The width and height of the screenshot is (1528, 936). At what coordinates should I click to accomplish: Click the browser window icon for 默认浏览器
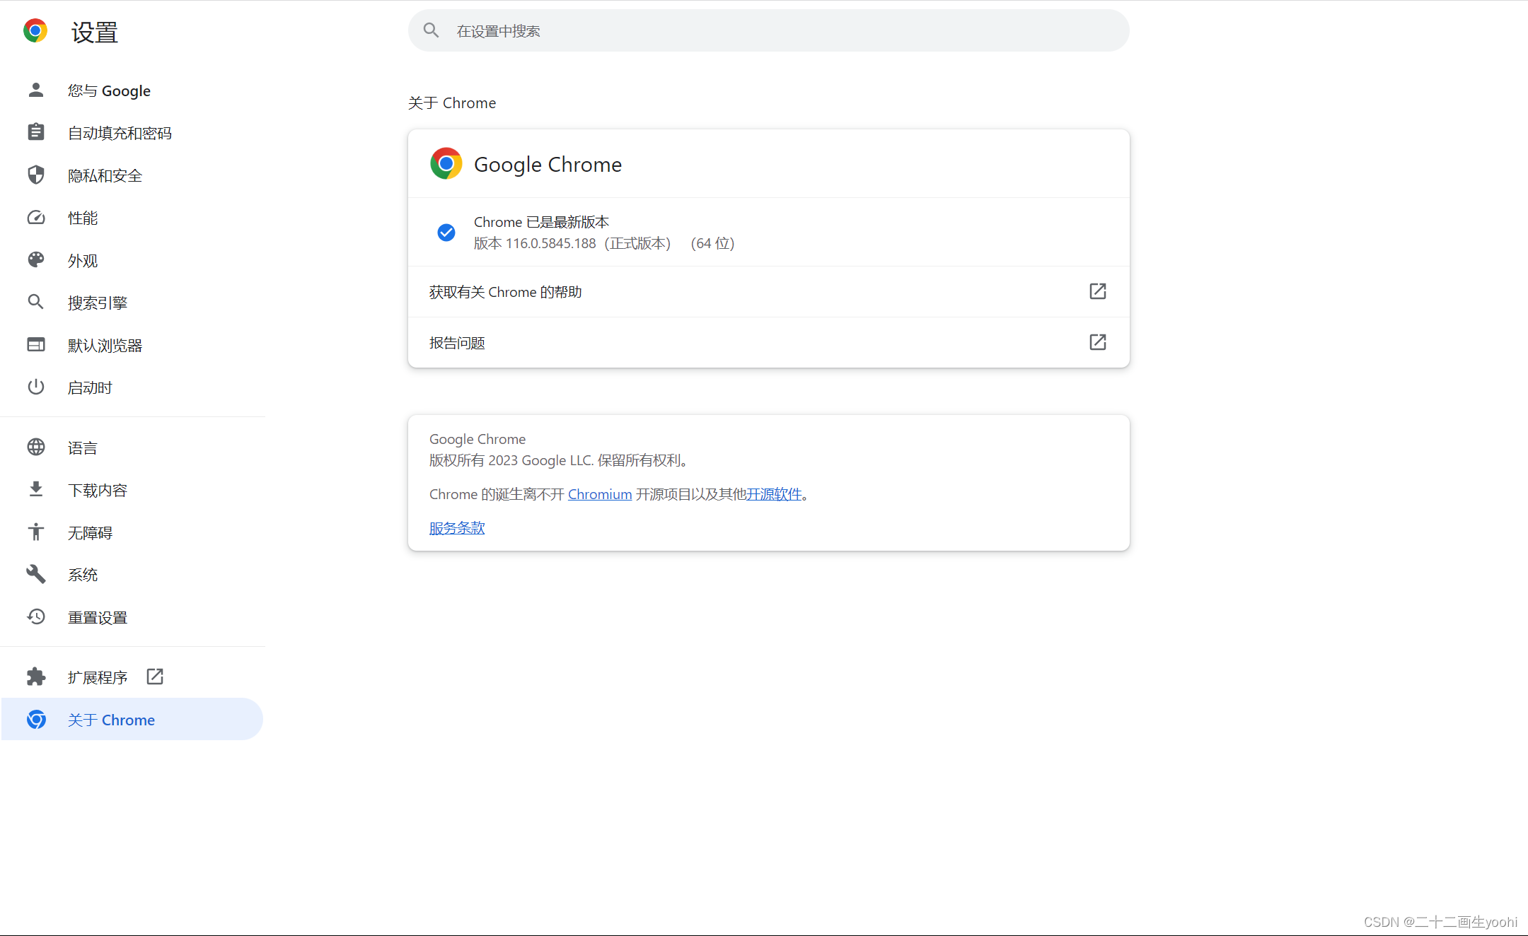click(36, 344)
